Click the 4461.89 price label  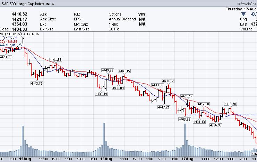pyautogui.click(x=55, y=60)
